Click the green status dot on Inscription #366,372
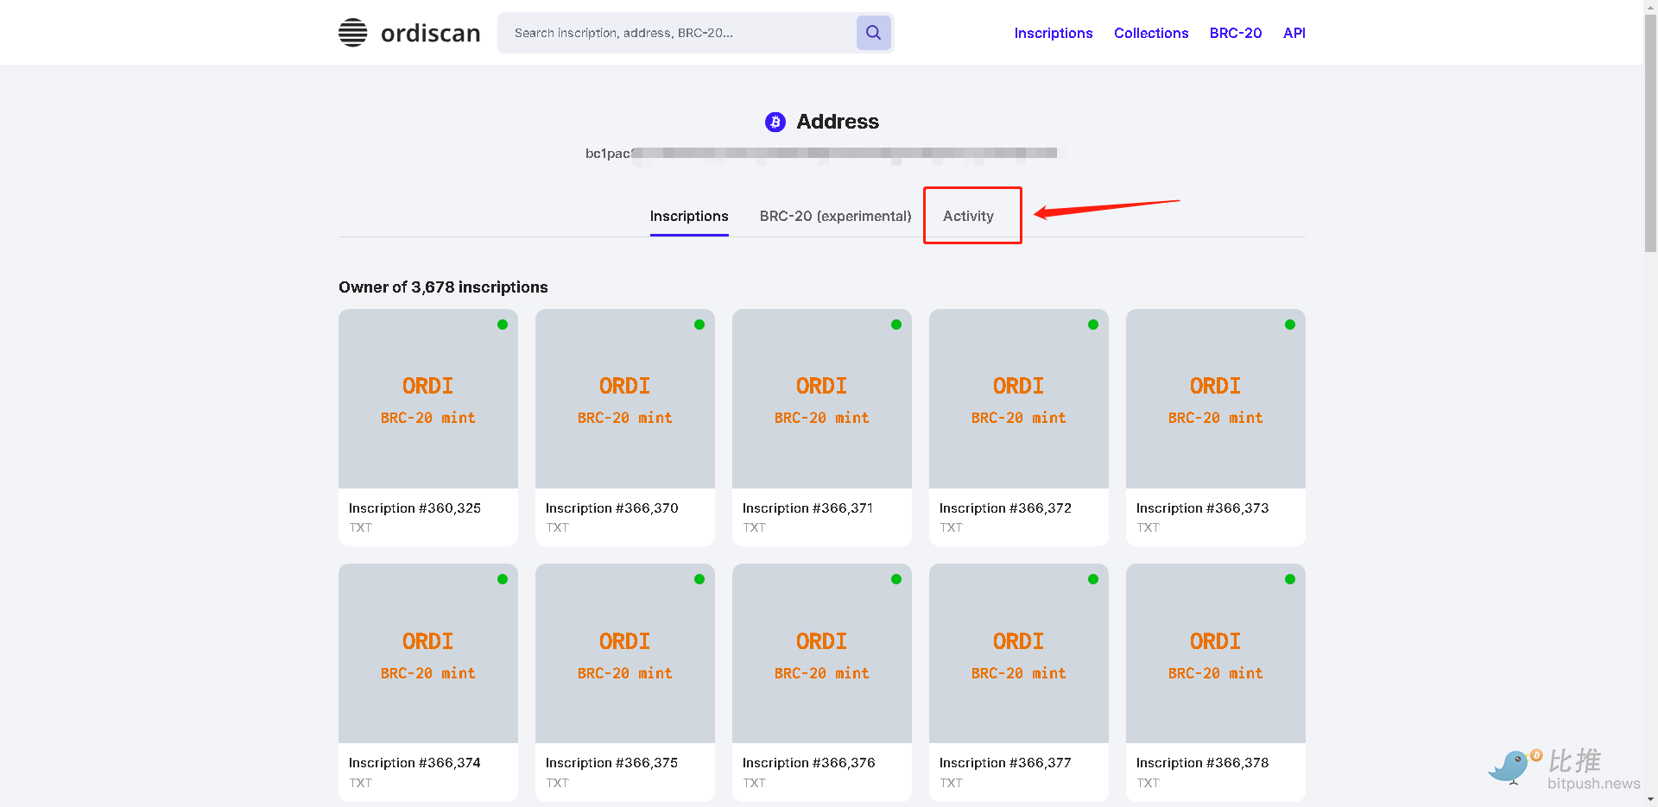The width and height of the screenshot is (1658, 807). coord(1093,325)
